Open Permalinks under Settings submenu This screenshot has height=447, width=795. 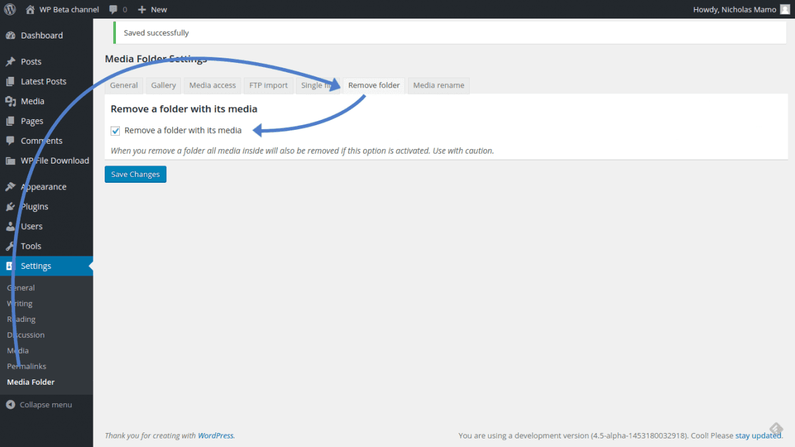[26, 366]
